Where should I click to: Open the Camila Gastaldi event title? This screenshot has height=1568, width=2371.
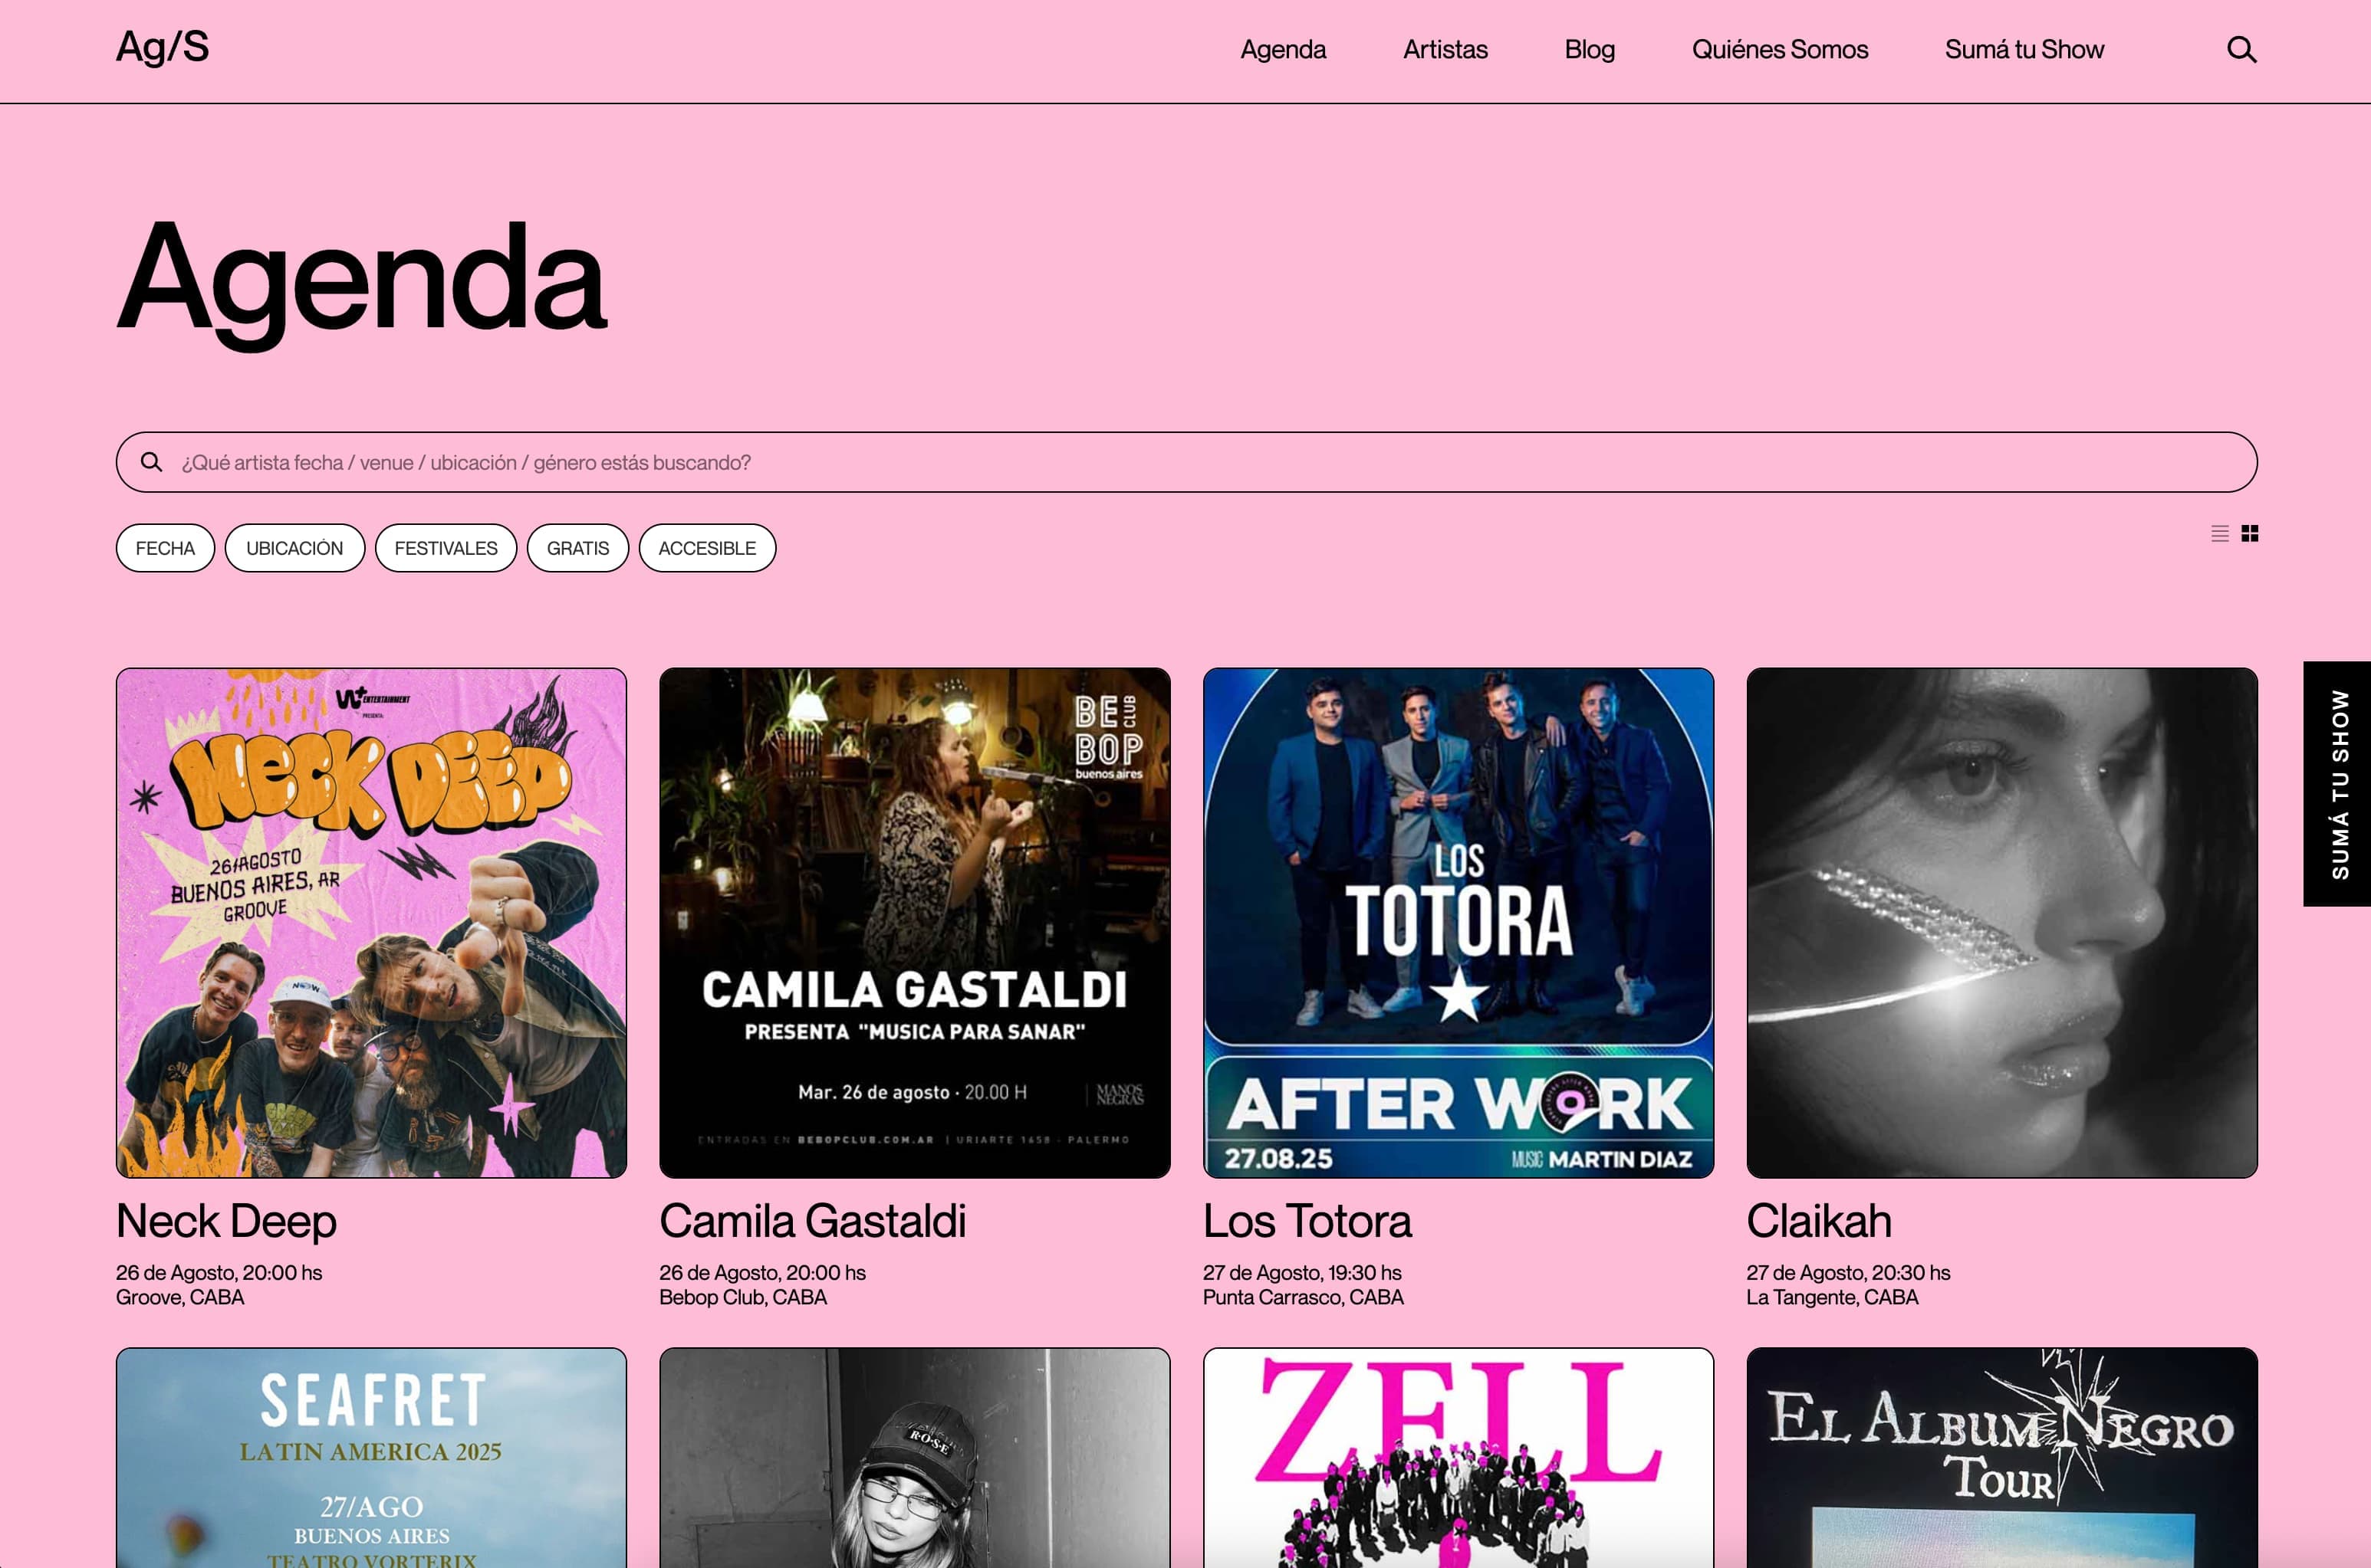click(812, 1221)
